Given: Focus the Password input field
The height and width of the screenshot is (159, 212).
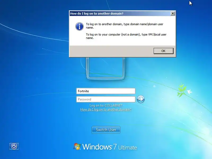Looking at the screenshot, I should [x=106, y=99].
